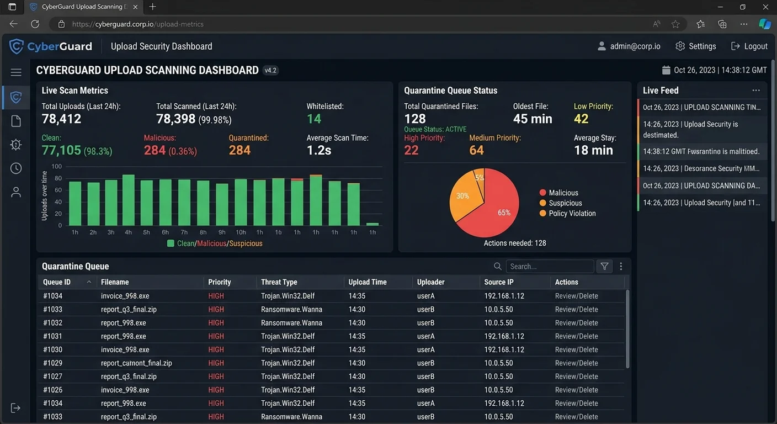The width and height of the screenshot is (777, 424).
Task: Open the admin@corp.io account menu
Action: point(629,46)
